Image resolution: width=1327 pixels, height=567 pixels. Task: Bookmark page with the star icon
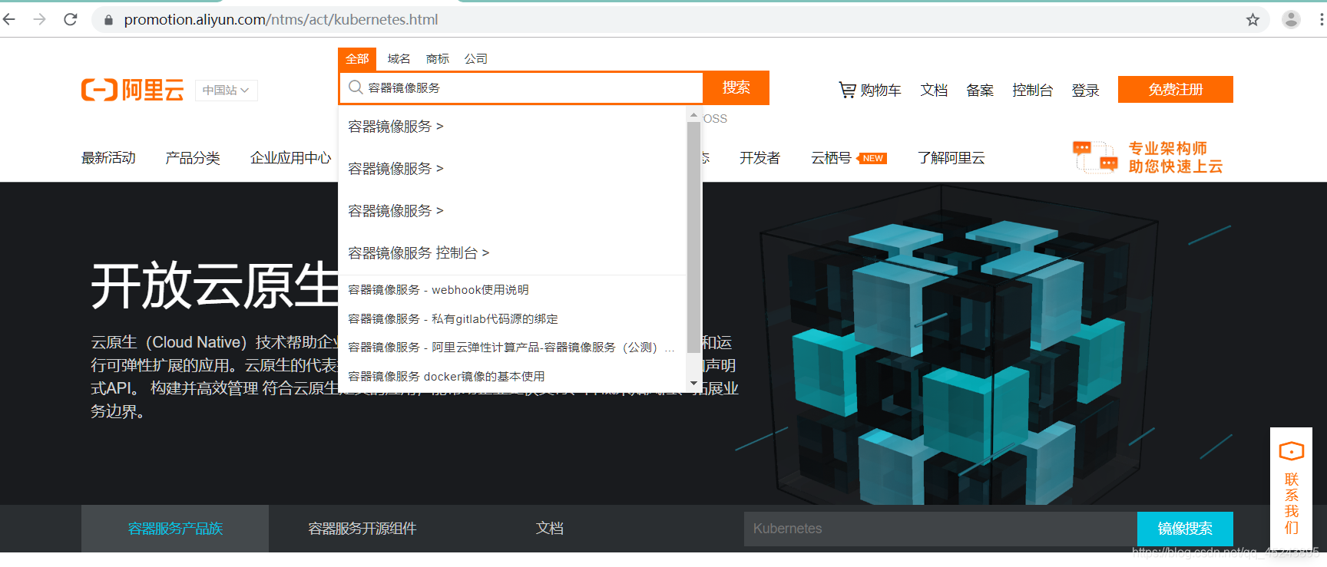coord(1253,20)
